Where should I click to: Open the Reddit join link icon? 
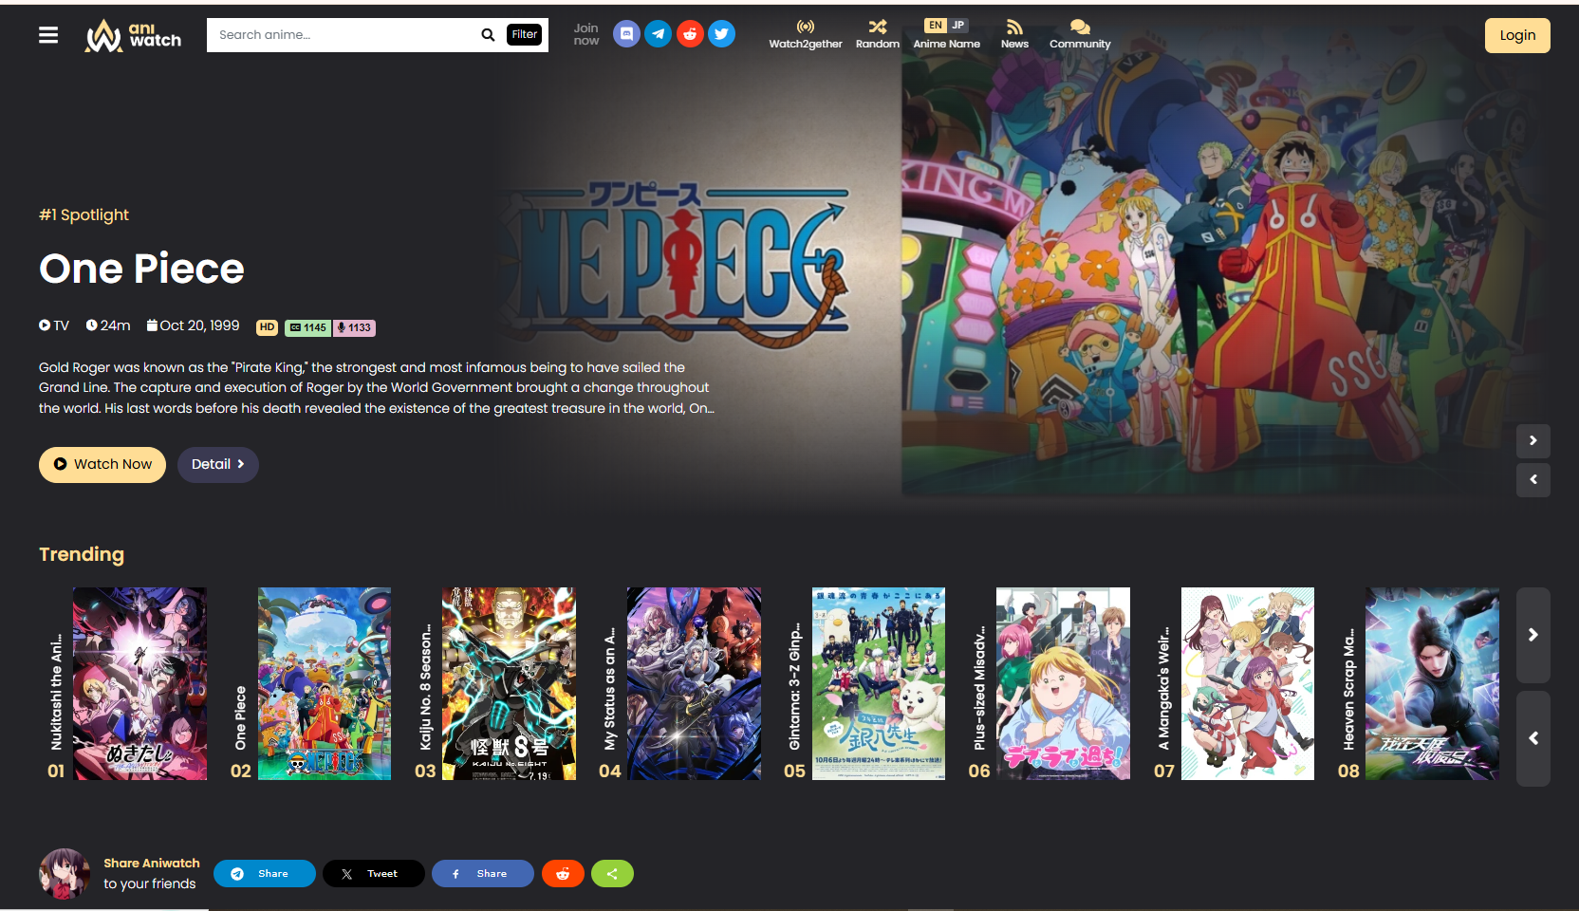pos(690,34)
